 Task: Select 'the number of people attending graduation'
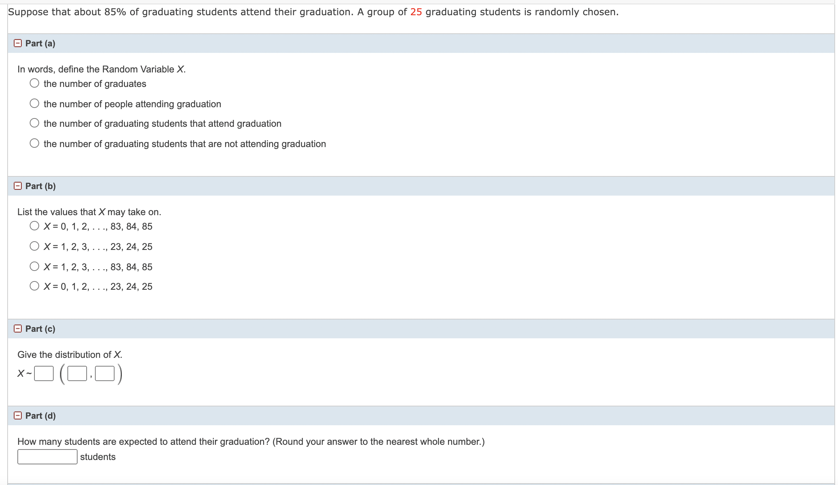(x=34, y=103)
